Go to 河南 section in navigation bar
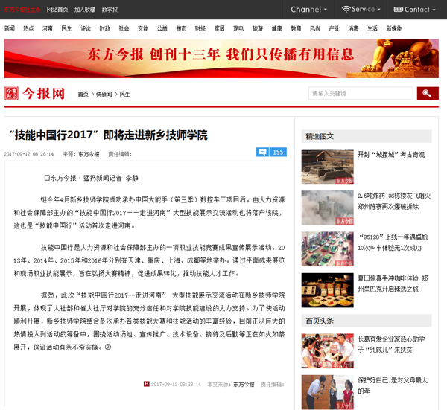This screenshot has height=410, width=447. [x=48, y=28]
